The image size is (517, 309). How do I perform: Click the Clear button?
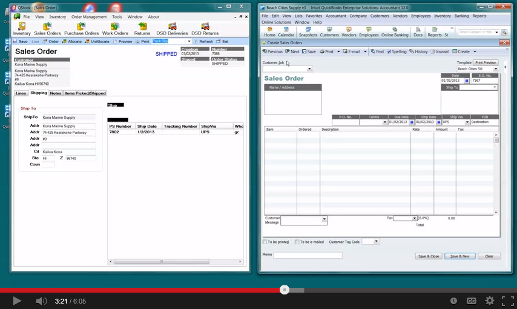489,256
